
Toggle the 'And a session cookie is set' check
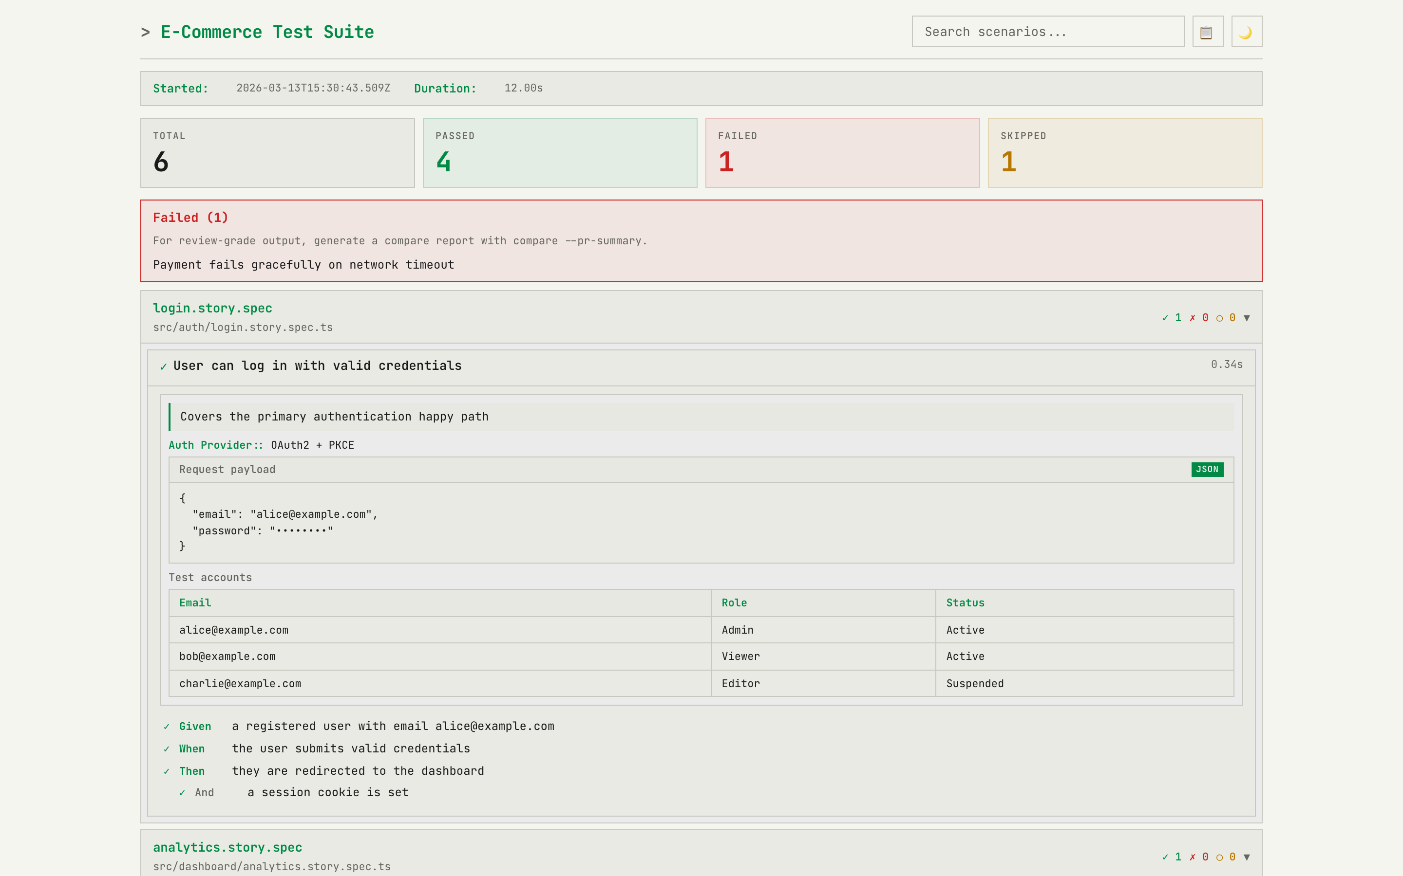pos(182,793)
